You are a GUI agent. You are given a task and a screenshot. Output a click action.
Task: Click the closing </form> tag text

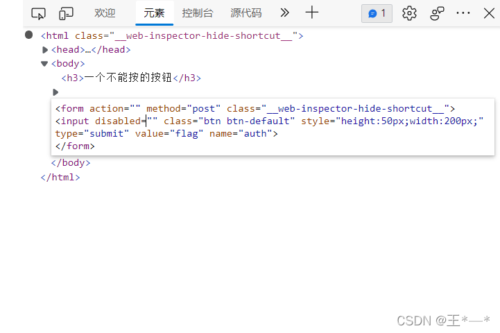coord(75,146)
